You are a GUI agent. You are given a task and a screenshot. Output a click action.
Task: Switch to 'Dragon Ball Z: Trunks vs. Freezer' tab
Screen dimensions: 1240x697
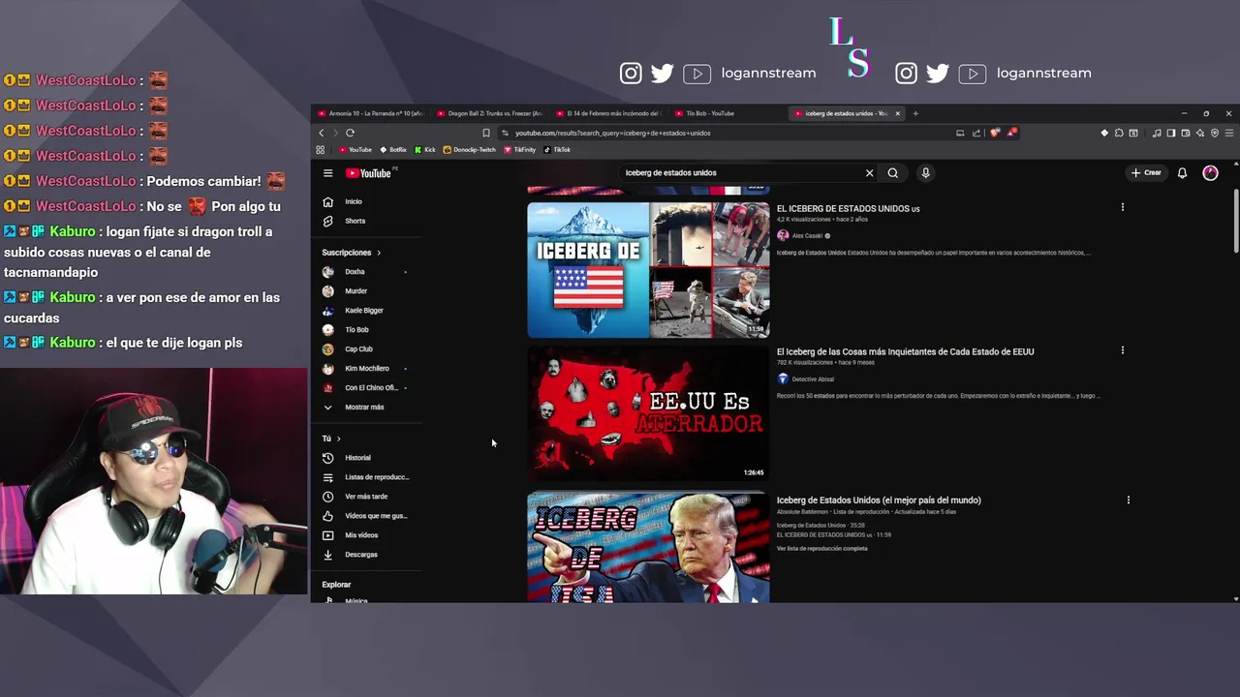[490, 113]
